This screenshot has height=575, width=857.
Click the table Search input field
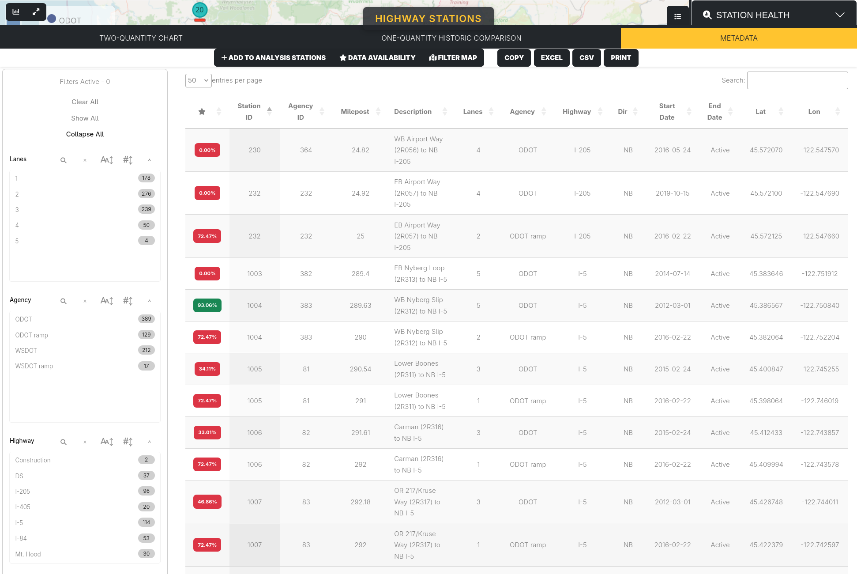click(x=797, y=80)
